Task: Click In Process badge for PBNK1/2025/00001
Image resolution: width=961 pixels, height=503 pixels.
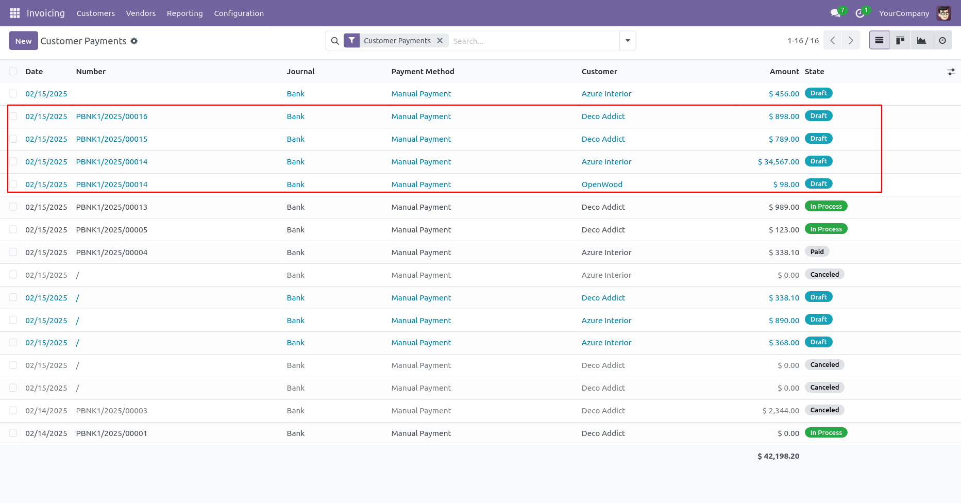Action: (826, 432)
